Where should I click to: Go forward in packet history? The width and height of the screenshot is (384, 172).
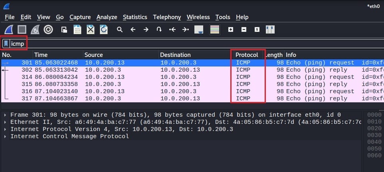(x=146, y=30)
